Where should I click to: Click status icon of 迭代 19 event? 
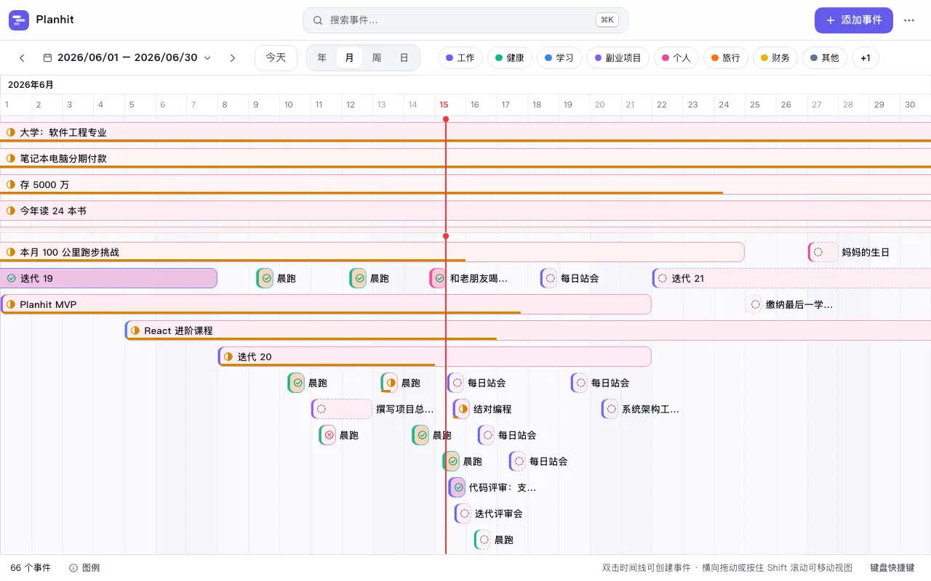point(11,278)
